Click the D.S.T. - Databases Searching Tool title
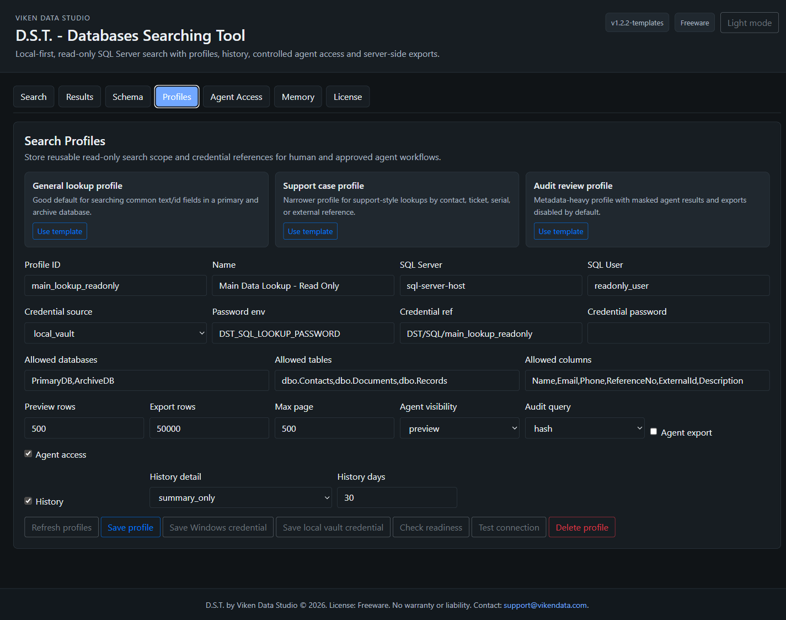The width and height of the screenshot is (786, 620). [x=130, y=35]
